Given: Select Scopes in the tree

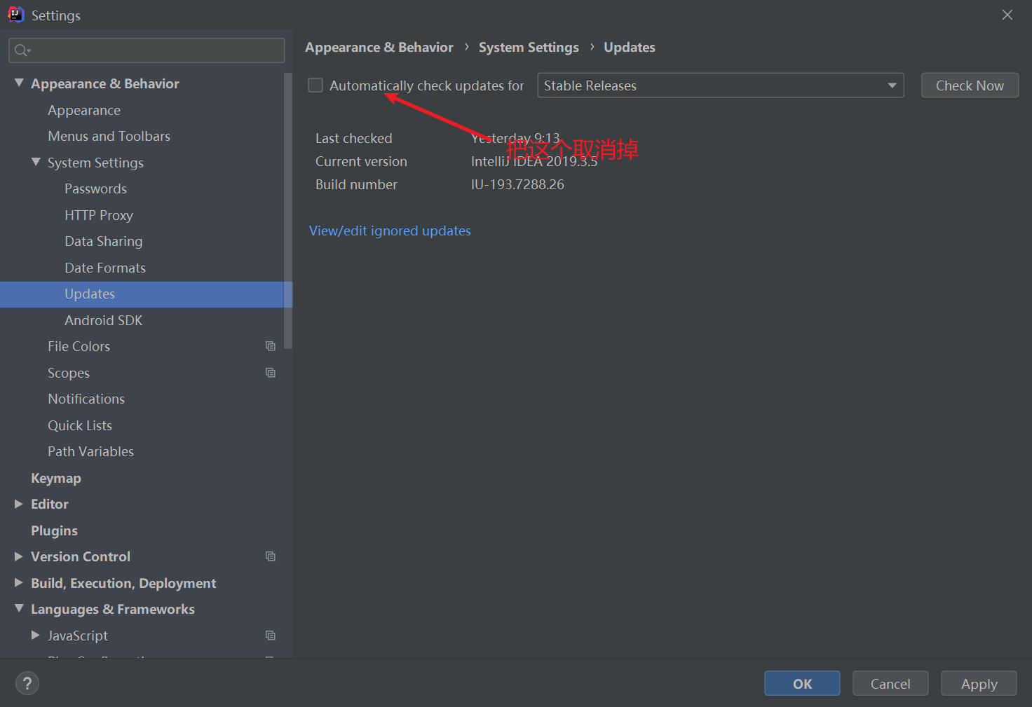Looking at the screenshot, I should point(69,373).
